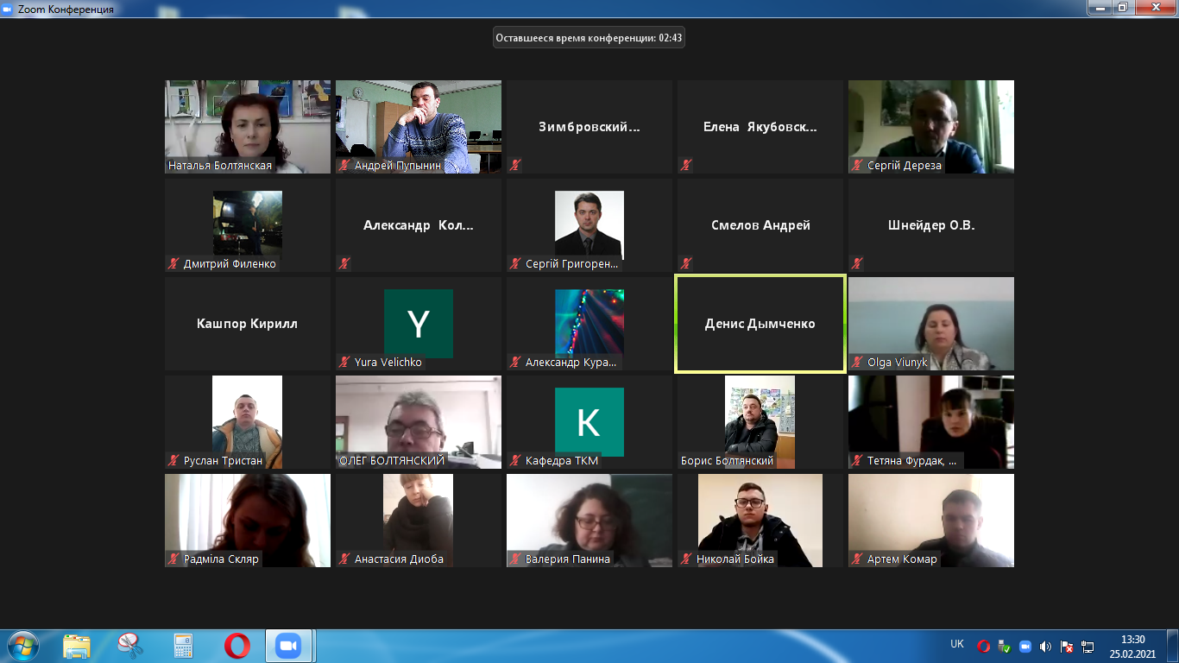1179x663 pixels.
Task: Open Windows Explorer from the taskbar
Action: 77,646
